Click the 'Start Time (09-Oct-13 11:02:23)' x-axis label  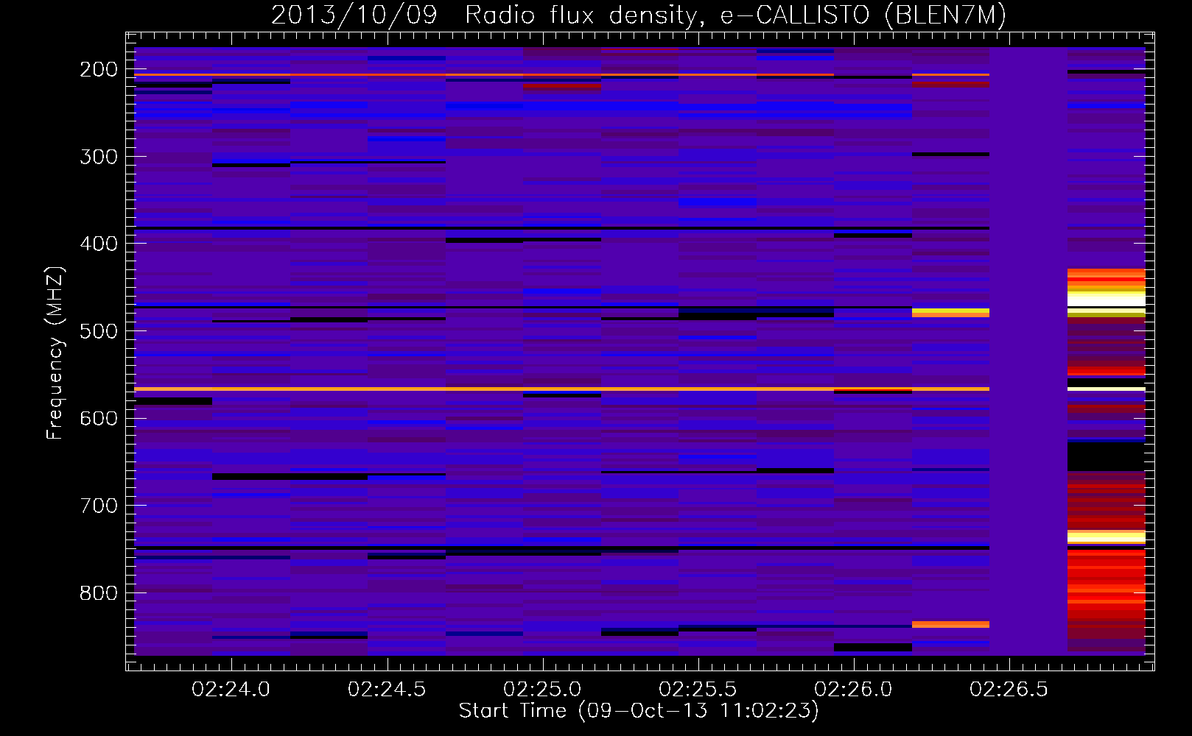pos(639,711)
